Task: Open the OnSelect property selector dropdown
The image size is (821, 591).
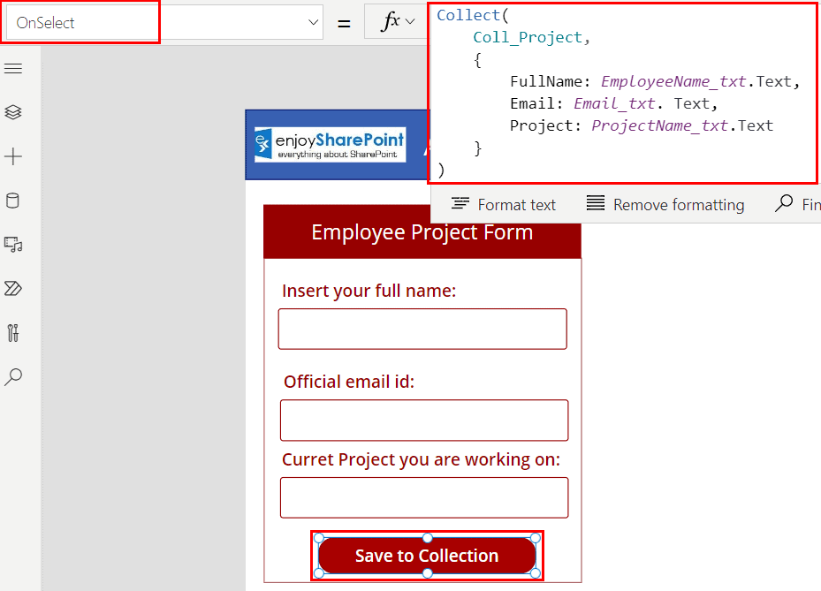Action: (80, 21)
